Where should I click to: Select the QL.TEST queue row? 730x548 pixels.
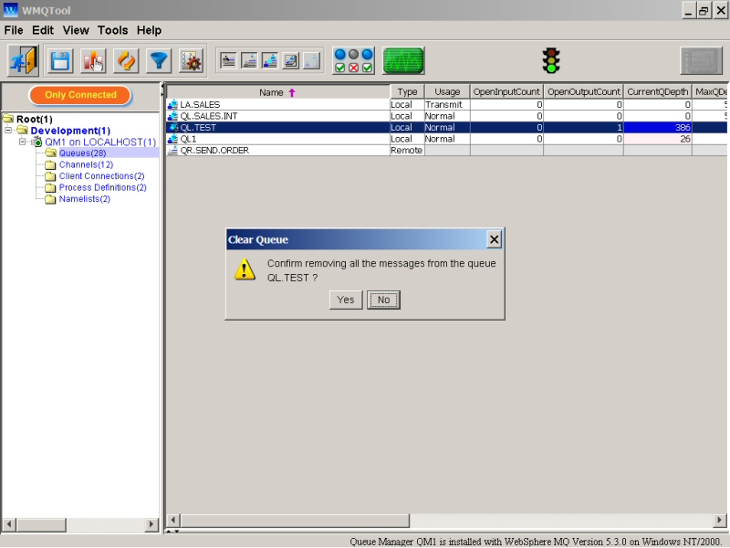pos(447,127)
